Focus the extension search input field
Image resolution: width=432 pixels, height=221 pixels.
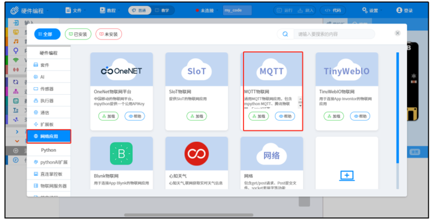pyautogui.click(x=334, y=34)
